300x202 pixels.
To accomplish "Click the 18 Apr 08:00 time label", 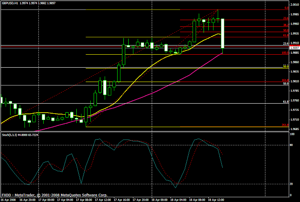I will [197, 200].
